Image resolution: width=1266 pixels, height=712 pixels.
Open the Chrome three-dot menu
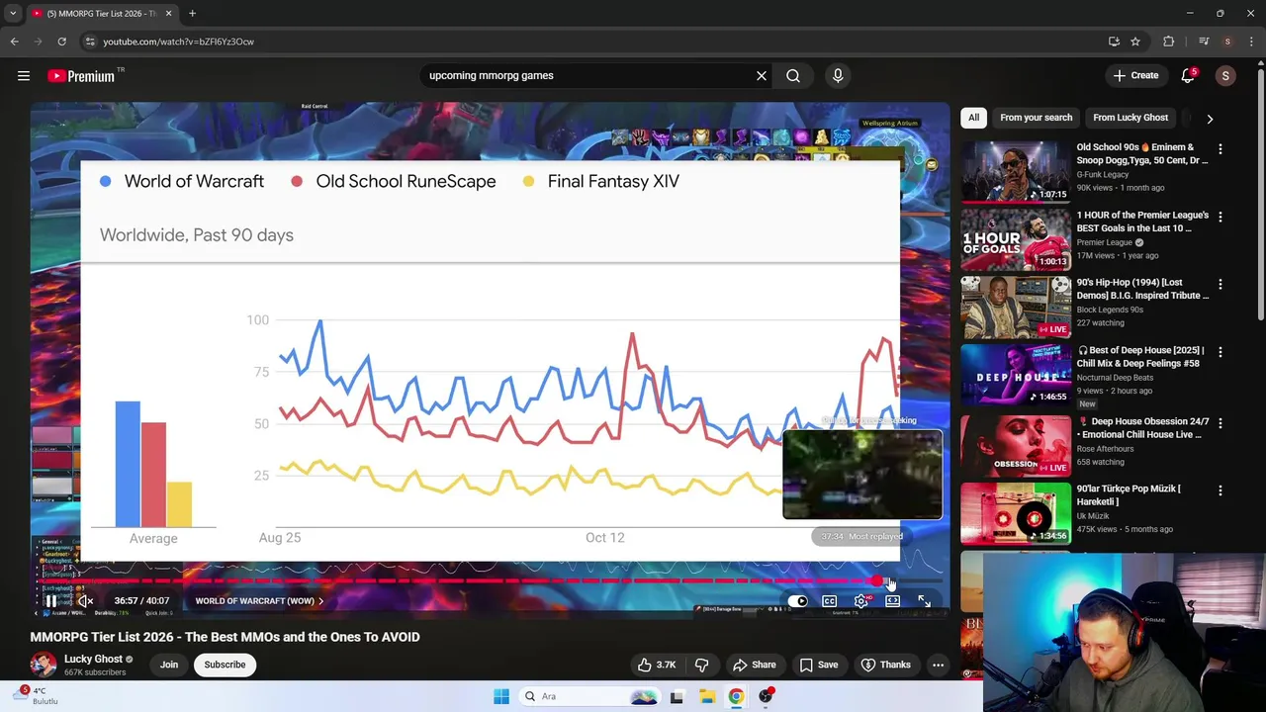pos(1251,42)
